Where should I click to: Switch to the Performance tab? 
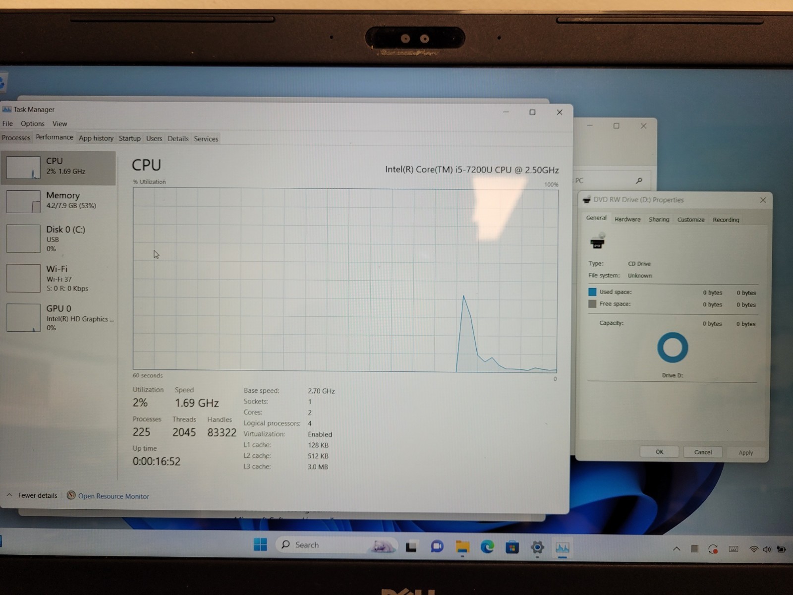[x=55, y=137]
